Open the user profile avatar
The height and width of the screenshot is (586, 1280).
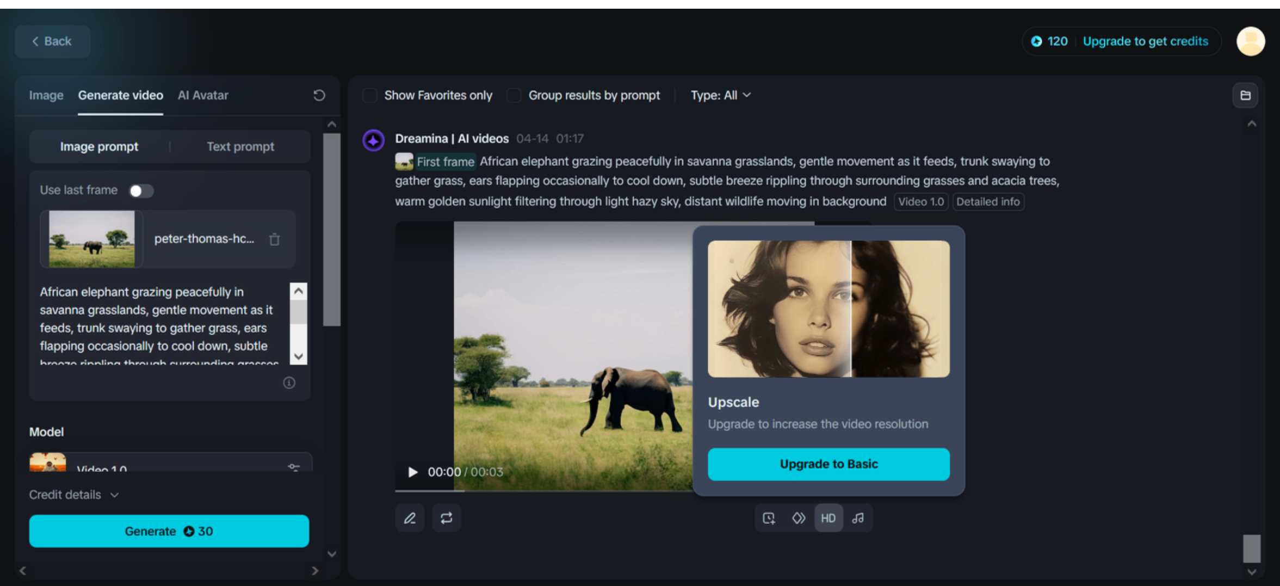point(1251,41)
